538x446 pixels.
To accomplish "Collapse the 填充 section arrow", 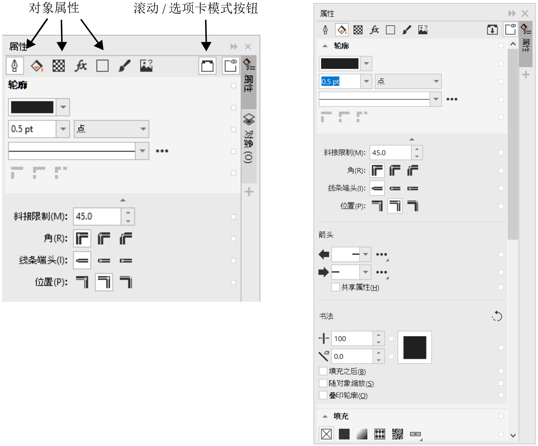I will click(x=325, y=416).
